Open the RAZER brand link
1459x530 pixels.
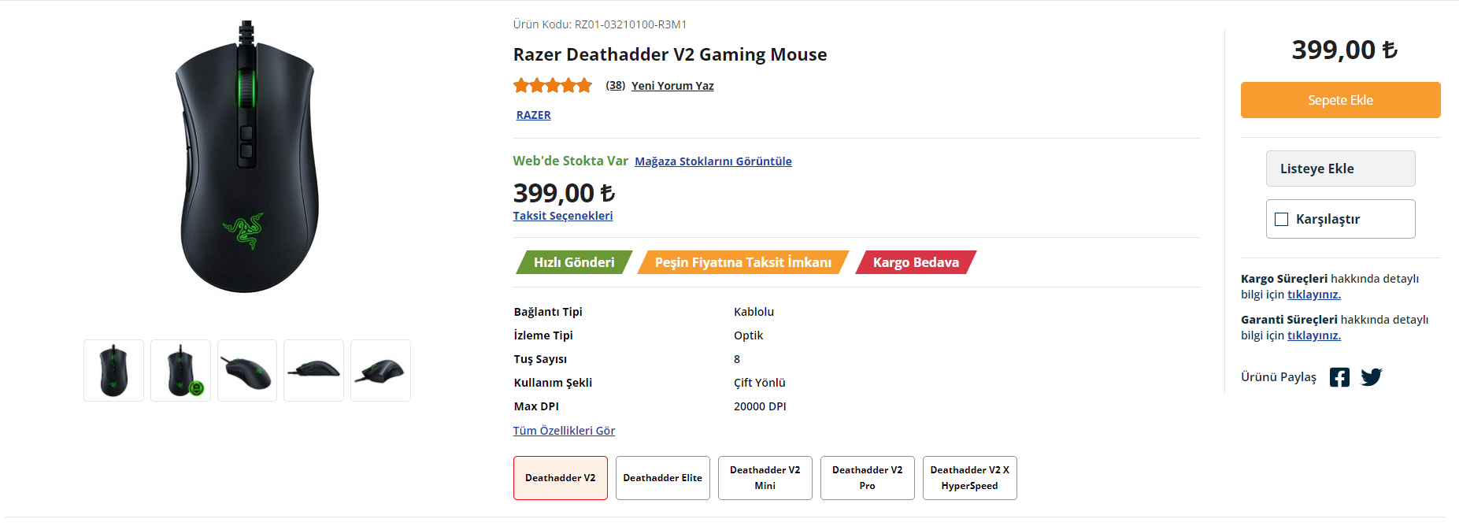click(x=533, y=115)
